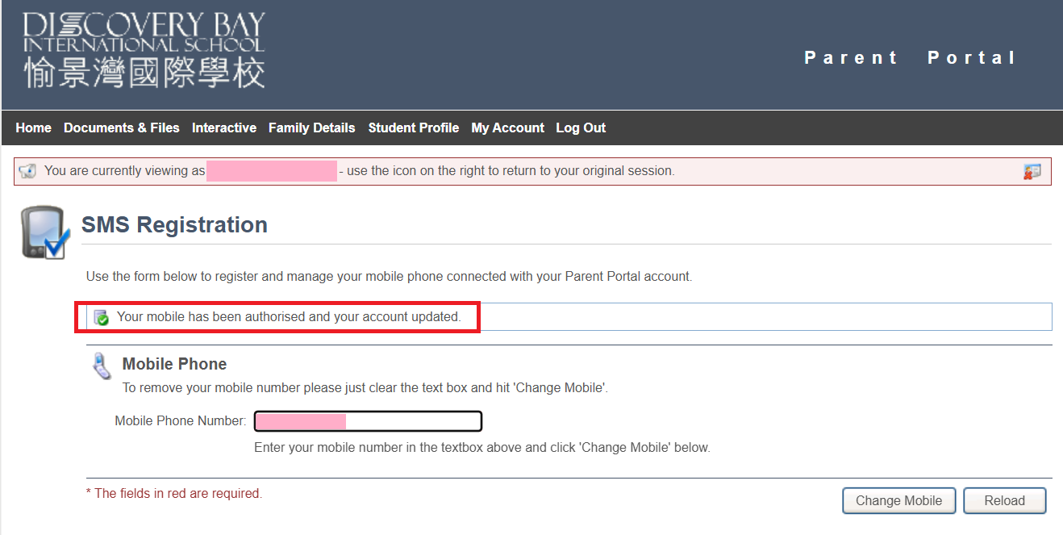The width and height of the screenshot is (1063, 535).
Task: Click the Discovery Bay International School logo
Action: pos(144,50)
